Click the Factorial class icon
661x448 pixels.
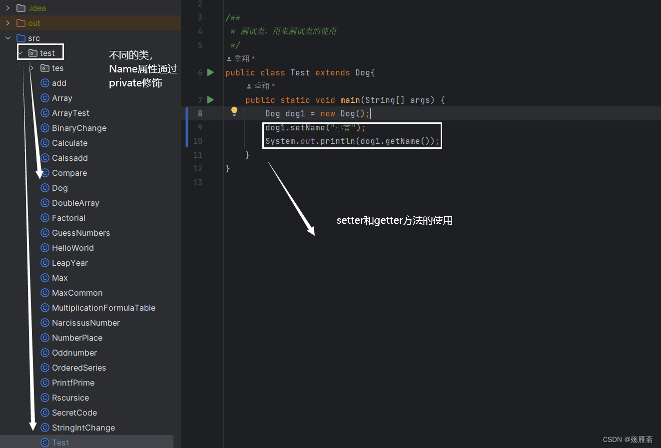click(45, 218)
